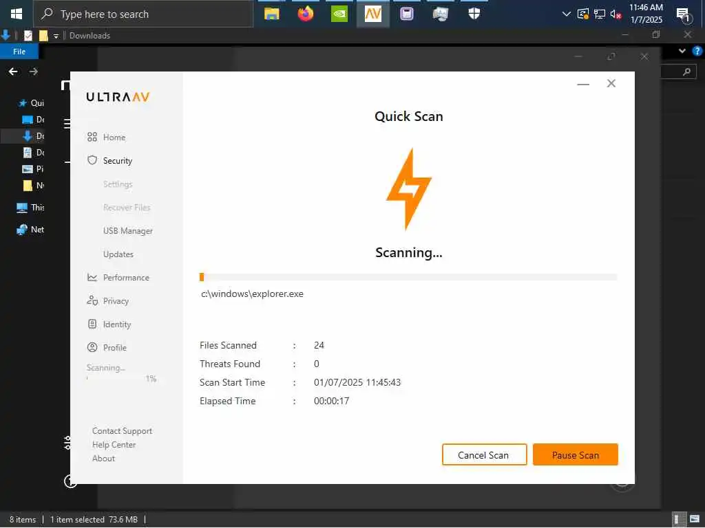Viewport: 705px width, 528px height.
Task: Click the network tray icon
Action: pyautogui.click(x=600, y=14)
